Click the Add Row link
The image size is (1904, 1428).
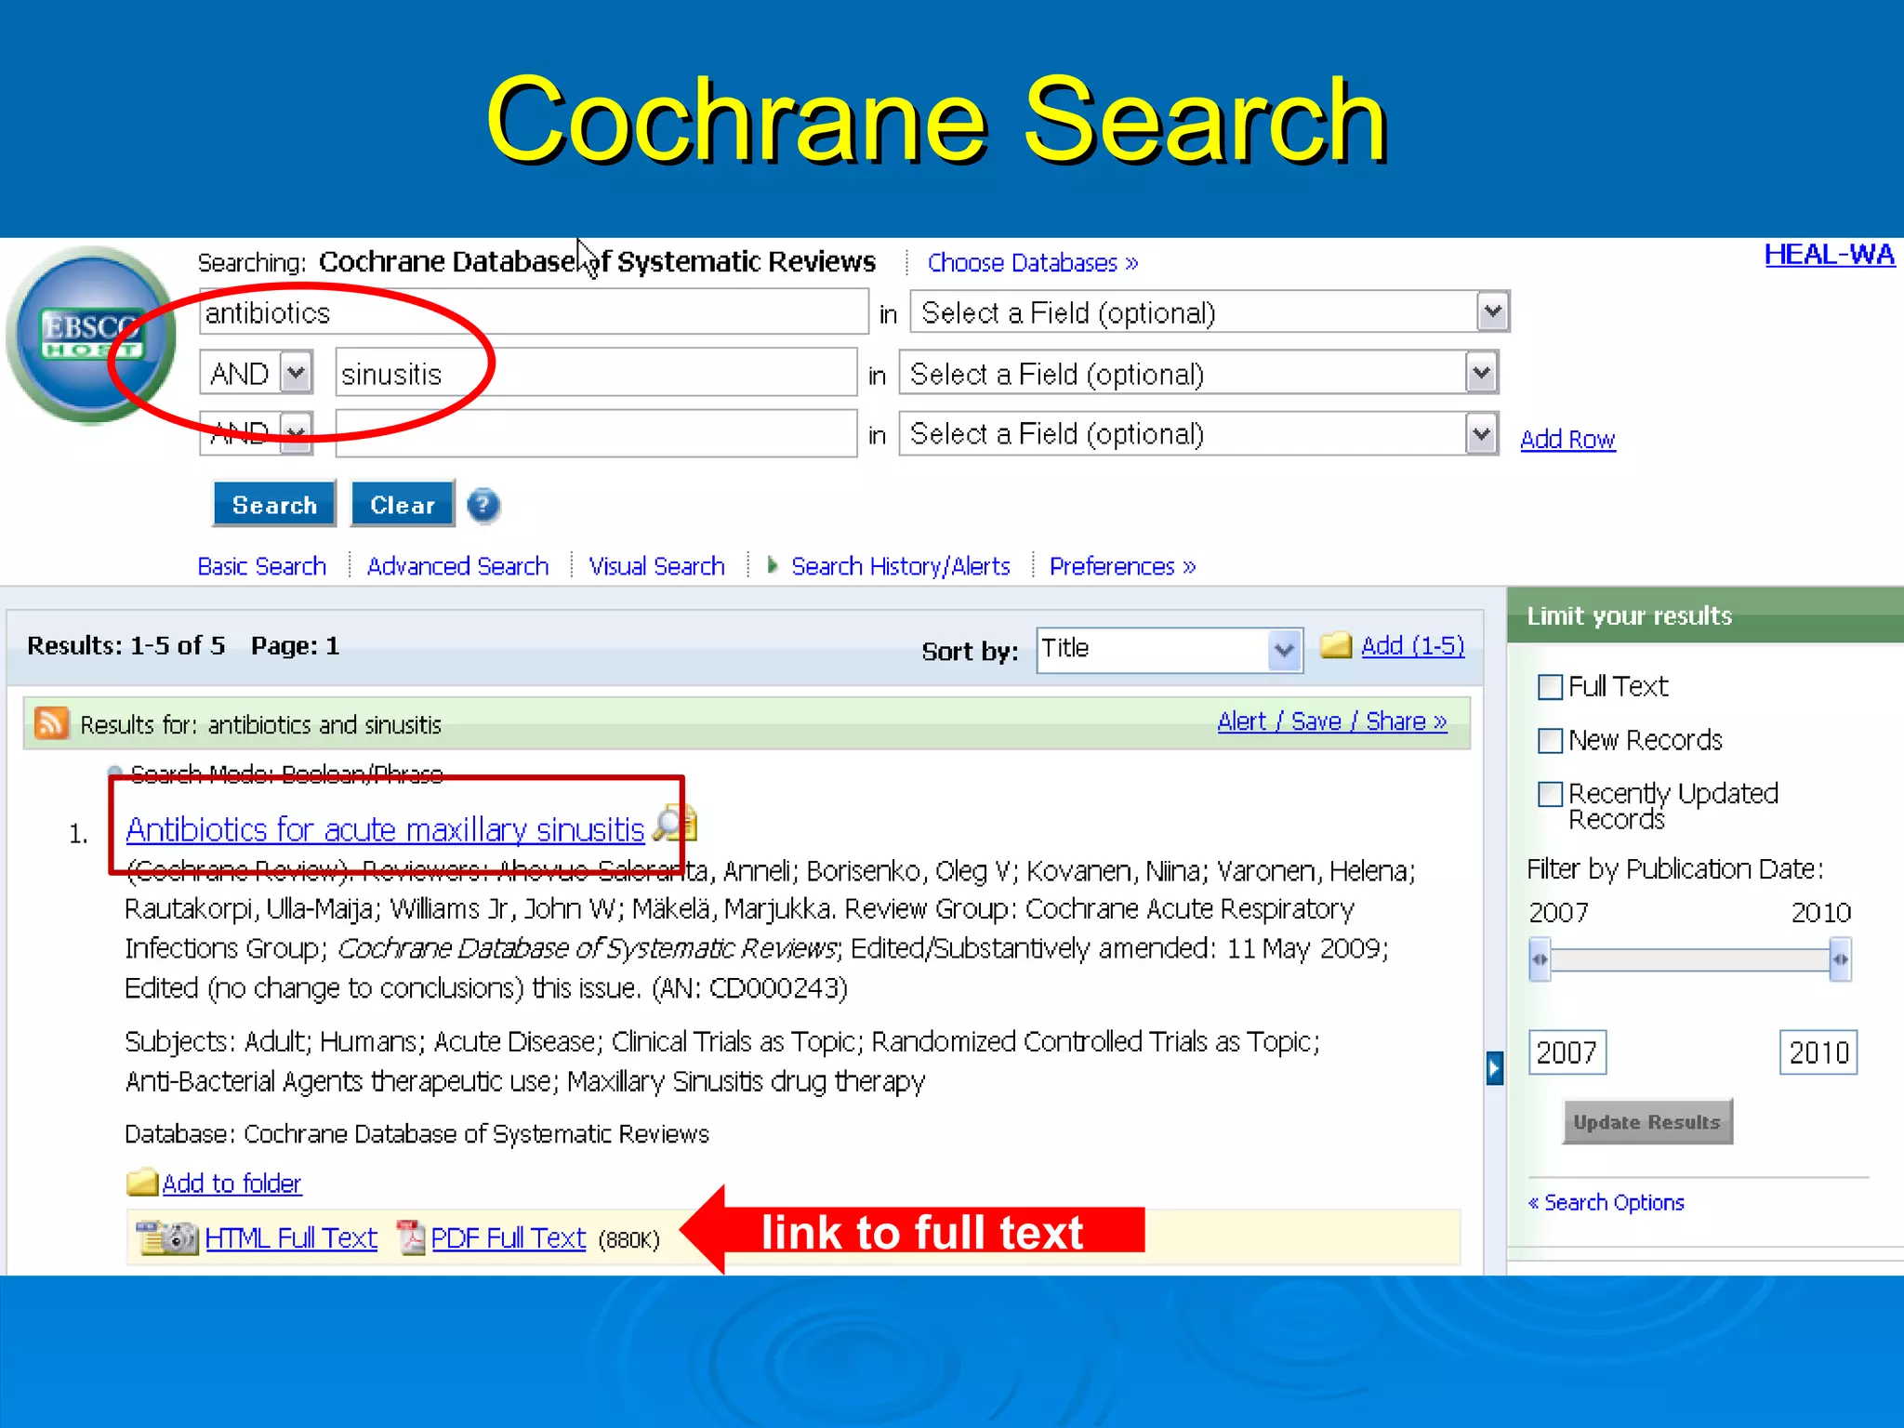pyautogui.click(x=1567, y=439)
